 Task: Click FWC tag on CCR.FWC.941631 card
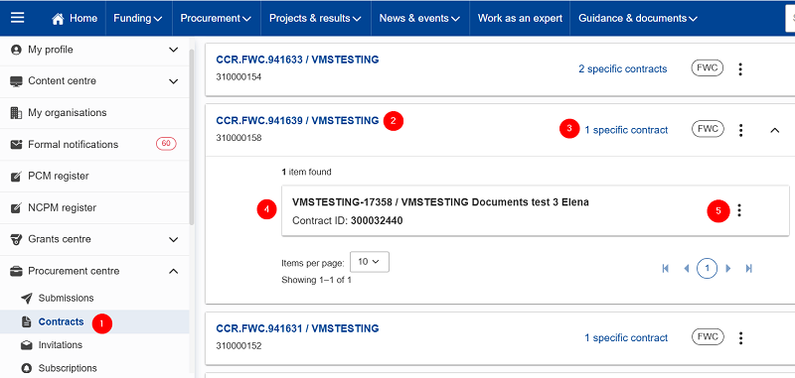708,336
